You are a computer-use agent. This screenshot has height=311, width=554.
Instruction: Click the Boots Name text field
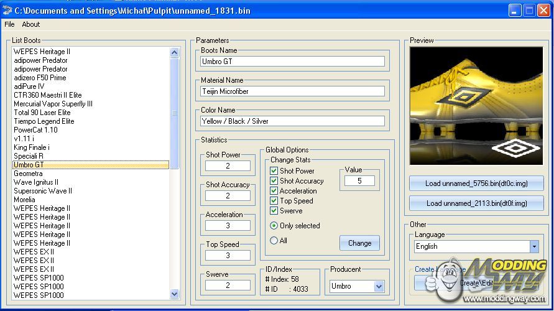click(292, 62)
